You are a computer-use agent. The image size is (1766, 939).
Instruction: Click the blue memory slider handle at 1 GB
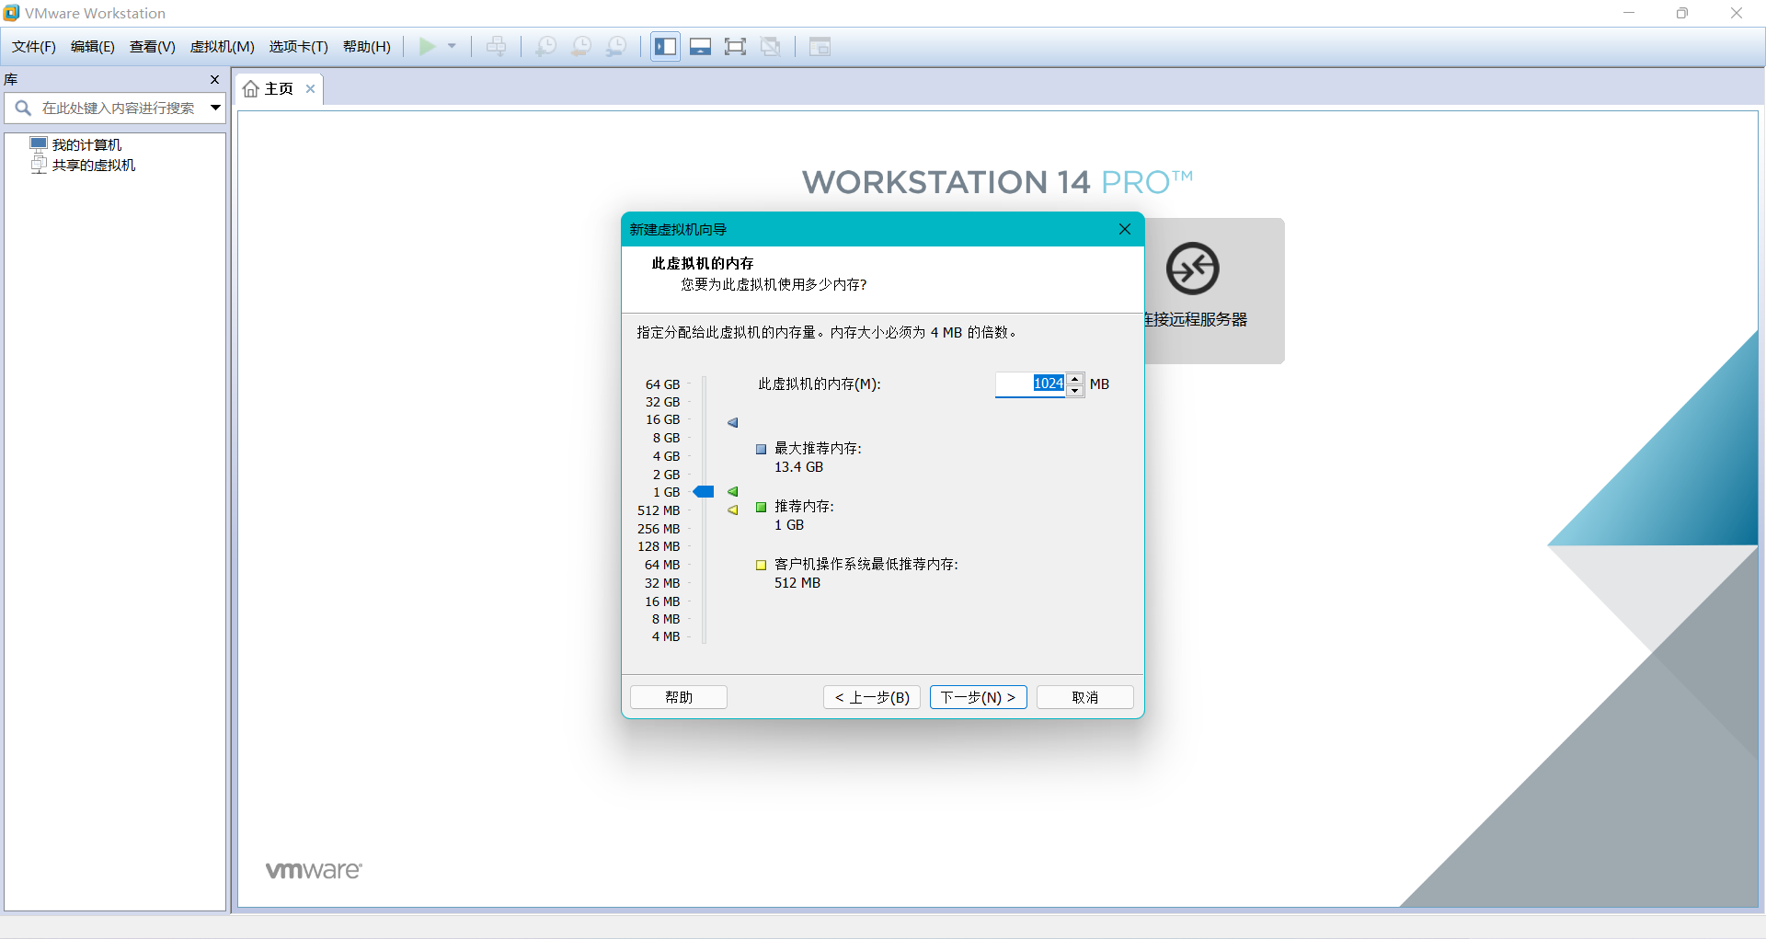(704, 492)
